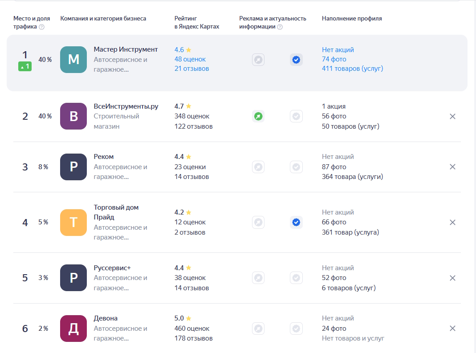Click the blue verified icon for Торговый дом Прайд
476x353 pixels.
click(x=296, y=223)
